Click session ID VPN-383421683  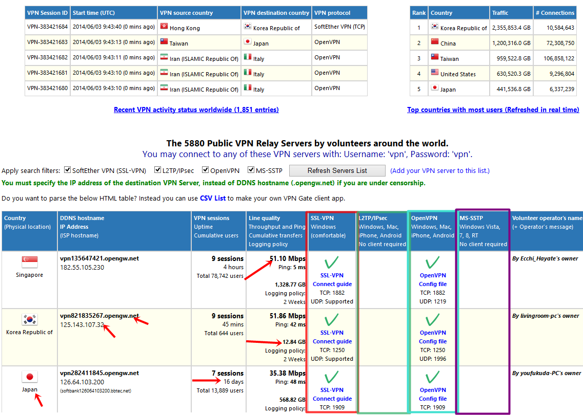[x=48, y=42]
